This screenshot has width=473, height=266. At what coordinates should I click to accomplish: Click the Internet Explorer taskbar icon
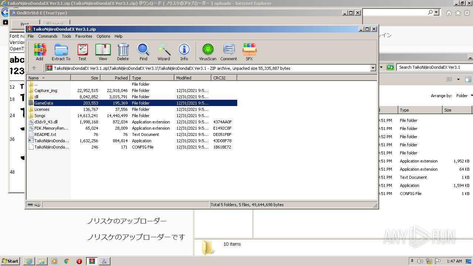click(29, 261)
